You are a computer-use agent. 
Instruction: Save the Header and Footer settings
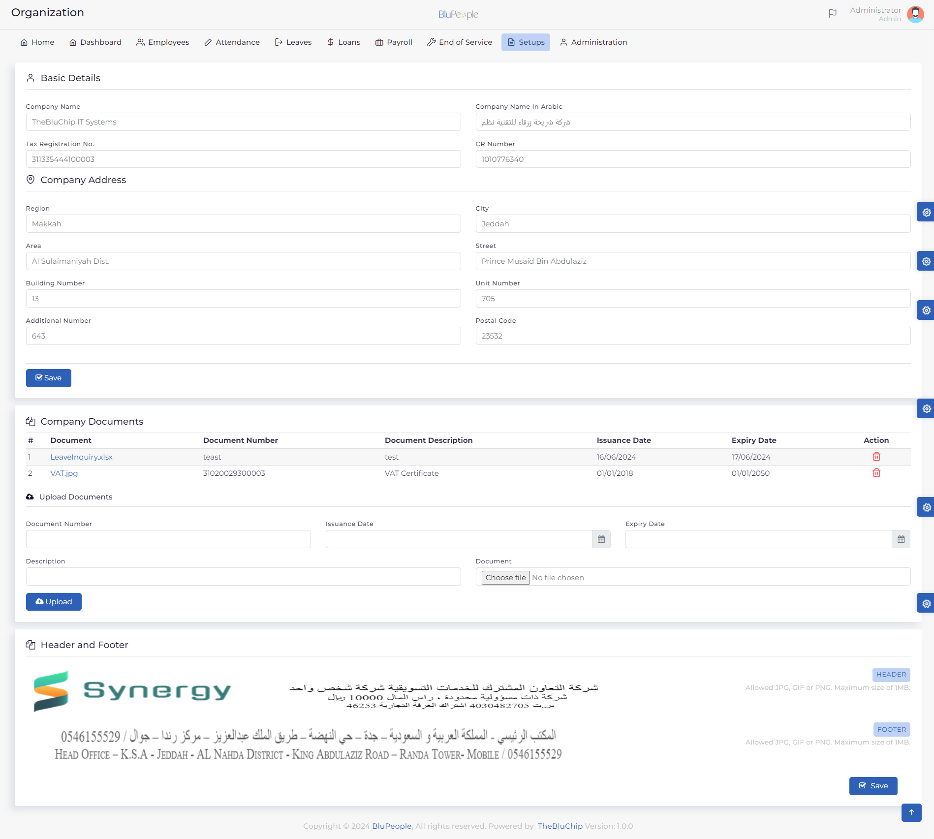873,786
